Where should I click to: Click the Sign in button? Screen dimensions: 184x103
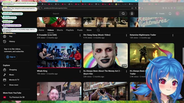tap(11, 57)
